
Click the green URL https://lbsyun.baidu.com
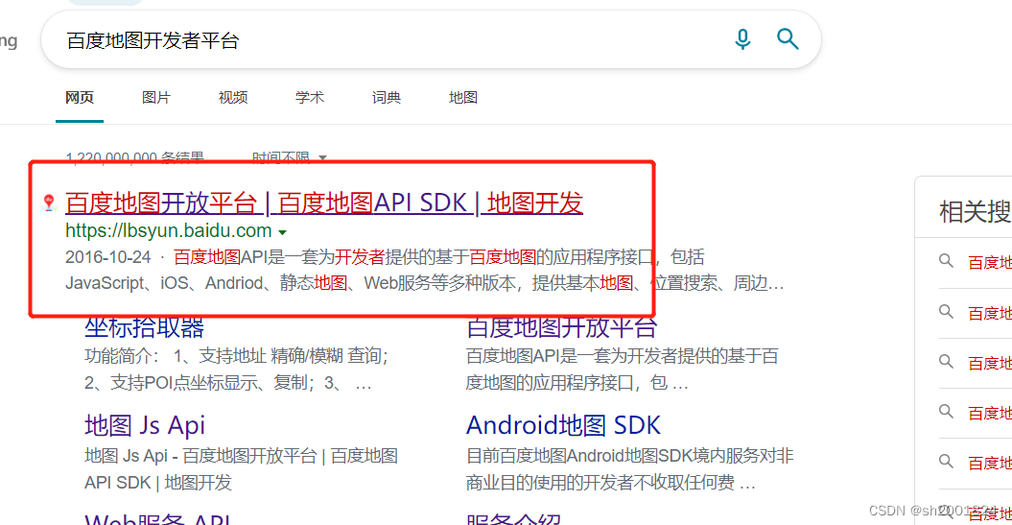[x=169, y=230]
